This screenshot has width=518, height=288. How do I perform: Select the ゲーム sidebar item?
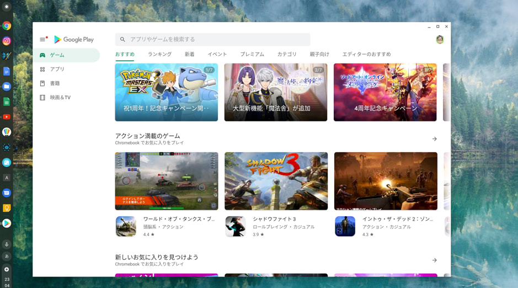pyautogui.click(x=66, y=55)
